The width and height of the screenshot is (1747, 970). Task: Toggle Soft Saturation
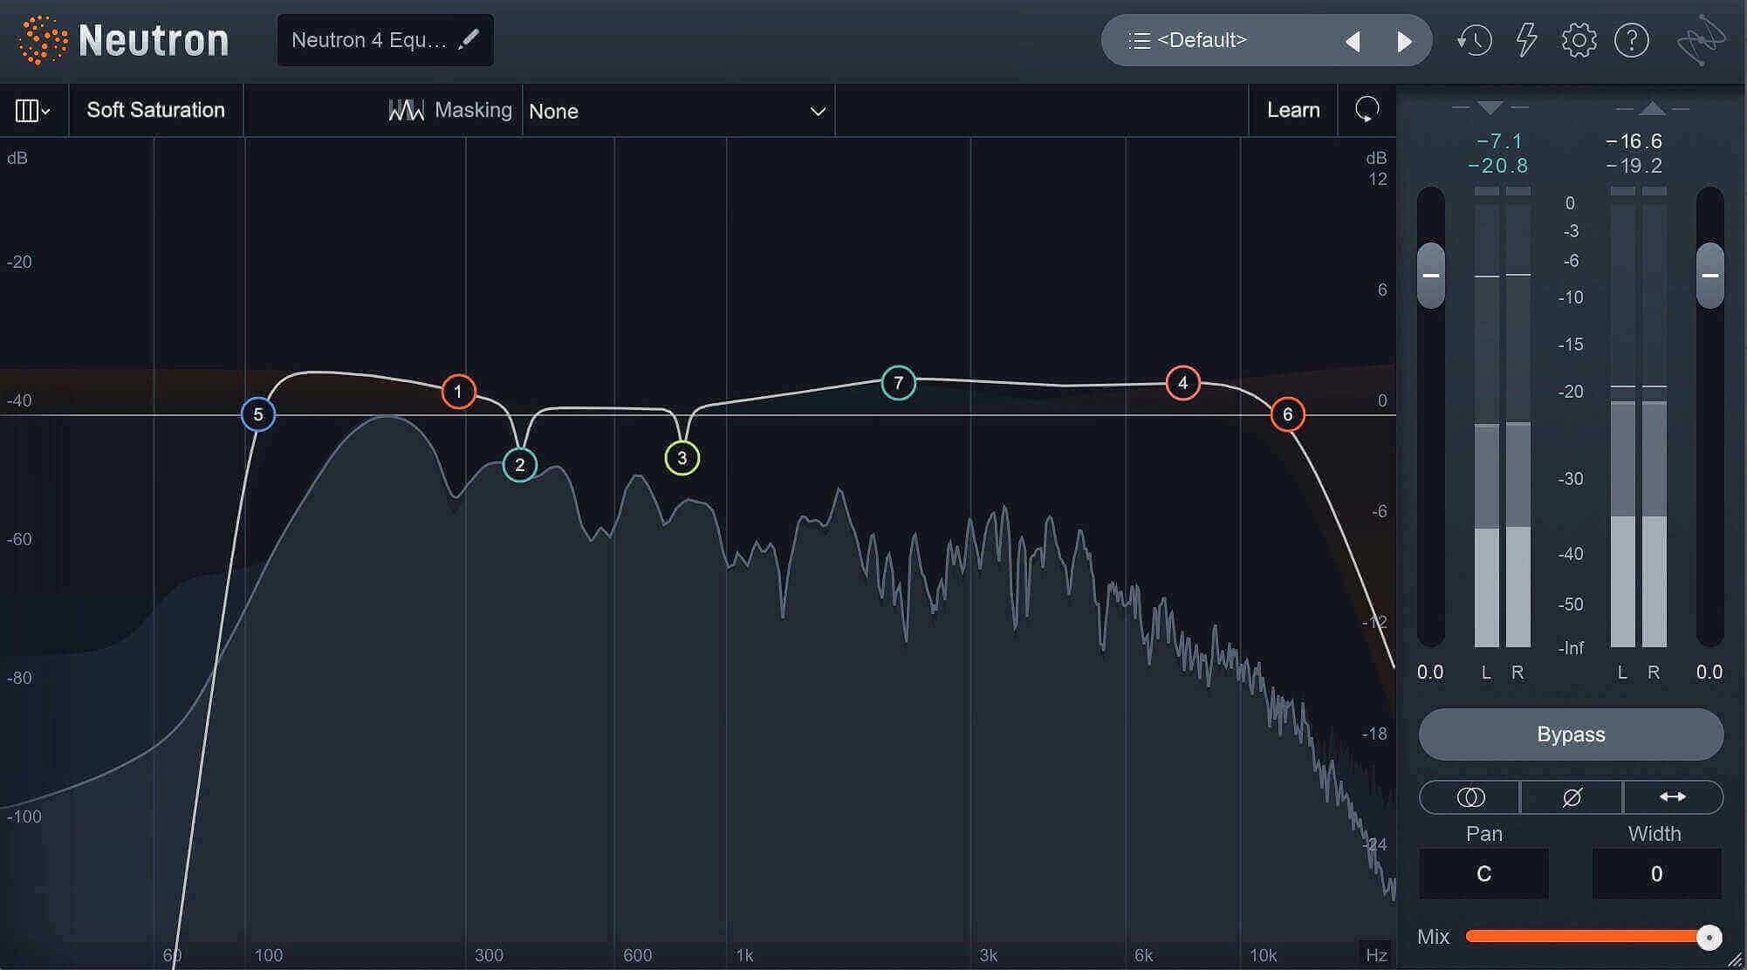(155, 110)
